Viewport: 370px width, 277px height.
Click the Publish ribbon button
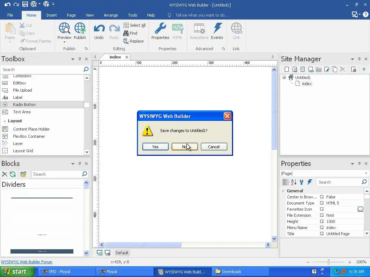[x=80, y=31]
